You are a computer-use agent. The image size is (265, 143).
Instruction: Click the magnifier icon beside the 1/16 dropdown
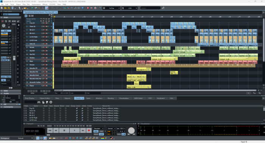123,8
